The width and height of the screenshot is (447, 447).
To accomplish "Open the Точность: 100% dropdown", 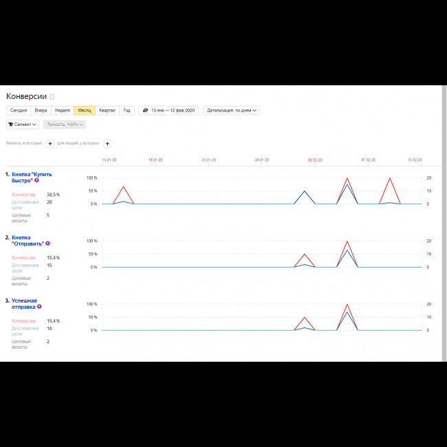I will click(65, 124).
